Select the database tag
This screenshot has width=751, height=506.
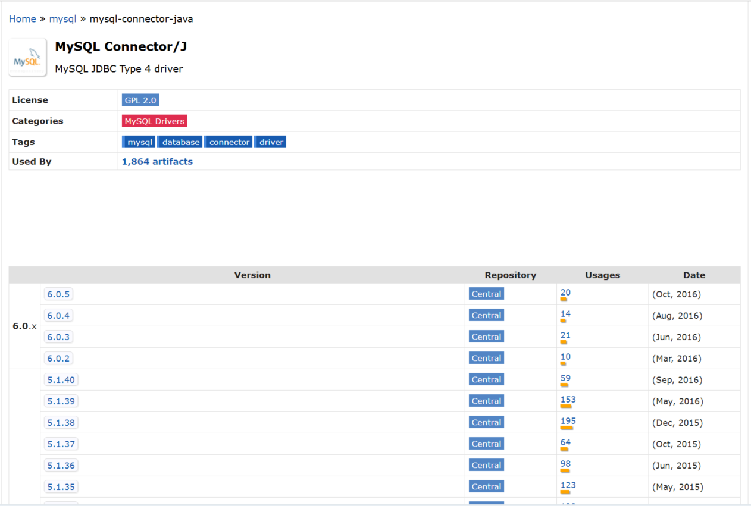pos(180,142)
